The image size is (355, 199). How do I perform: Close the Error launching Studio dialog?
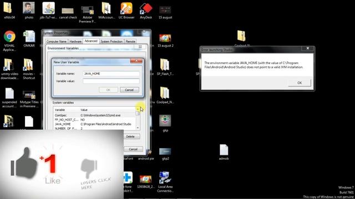click(x=308, y=48)
